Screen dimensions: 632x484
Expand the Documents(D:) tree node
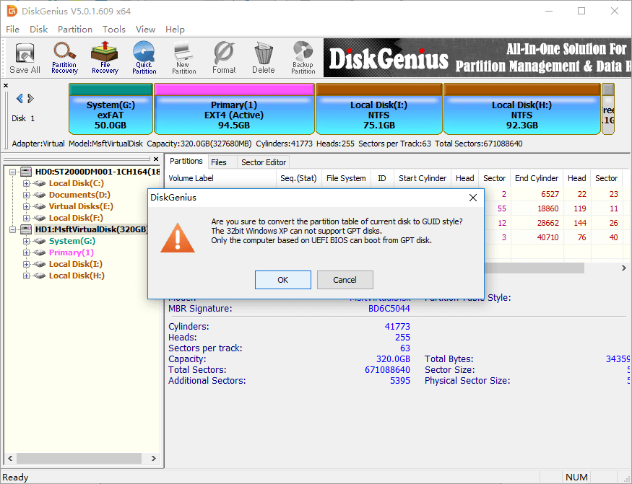[27, 195]
